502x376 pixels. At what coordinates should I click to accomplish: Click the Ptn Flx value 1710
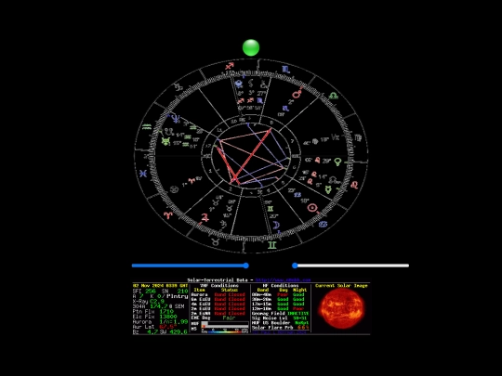166,311
